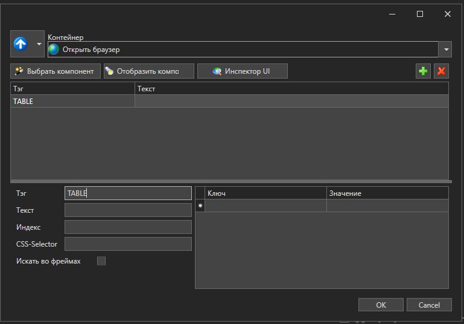The image size is (464, 324).
Task: Click the Ключ column header
Action: pos(265,193)
